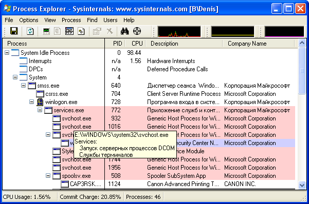Click the csrss.exe process icon
Viewport: 309px width, 204px height.
coord(40,94)
